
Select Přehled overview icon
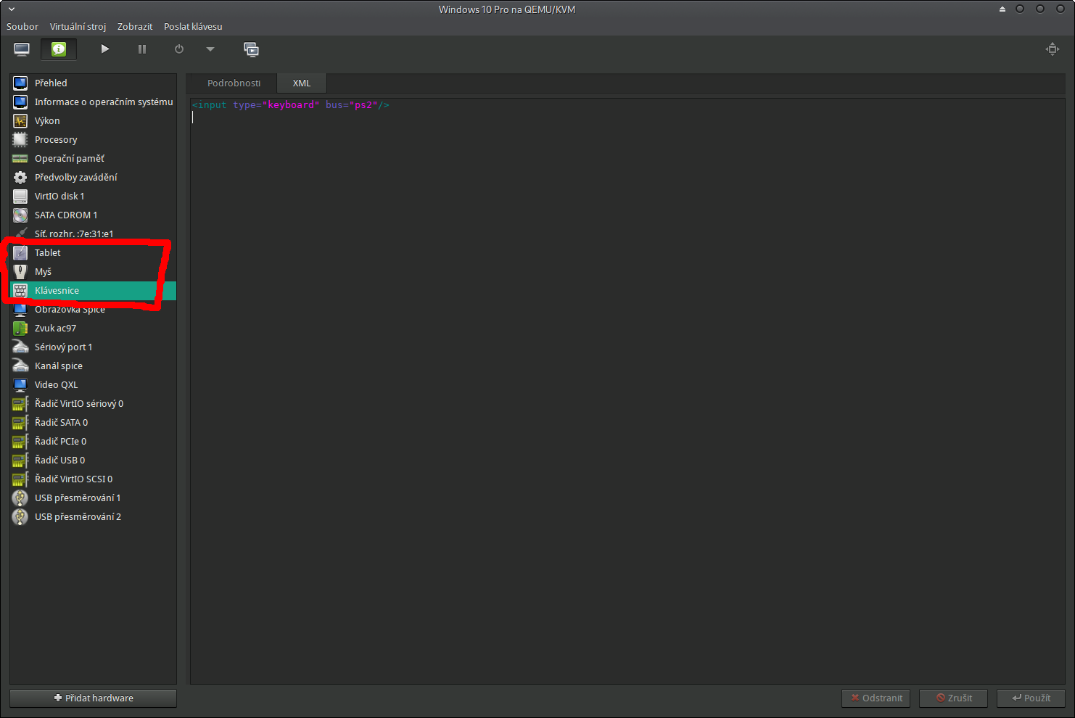pos(20,83)
